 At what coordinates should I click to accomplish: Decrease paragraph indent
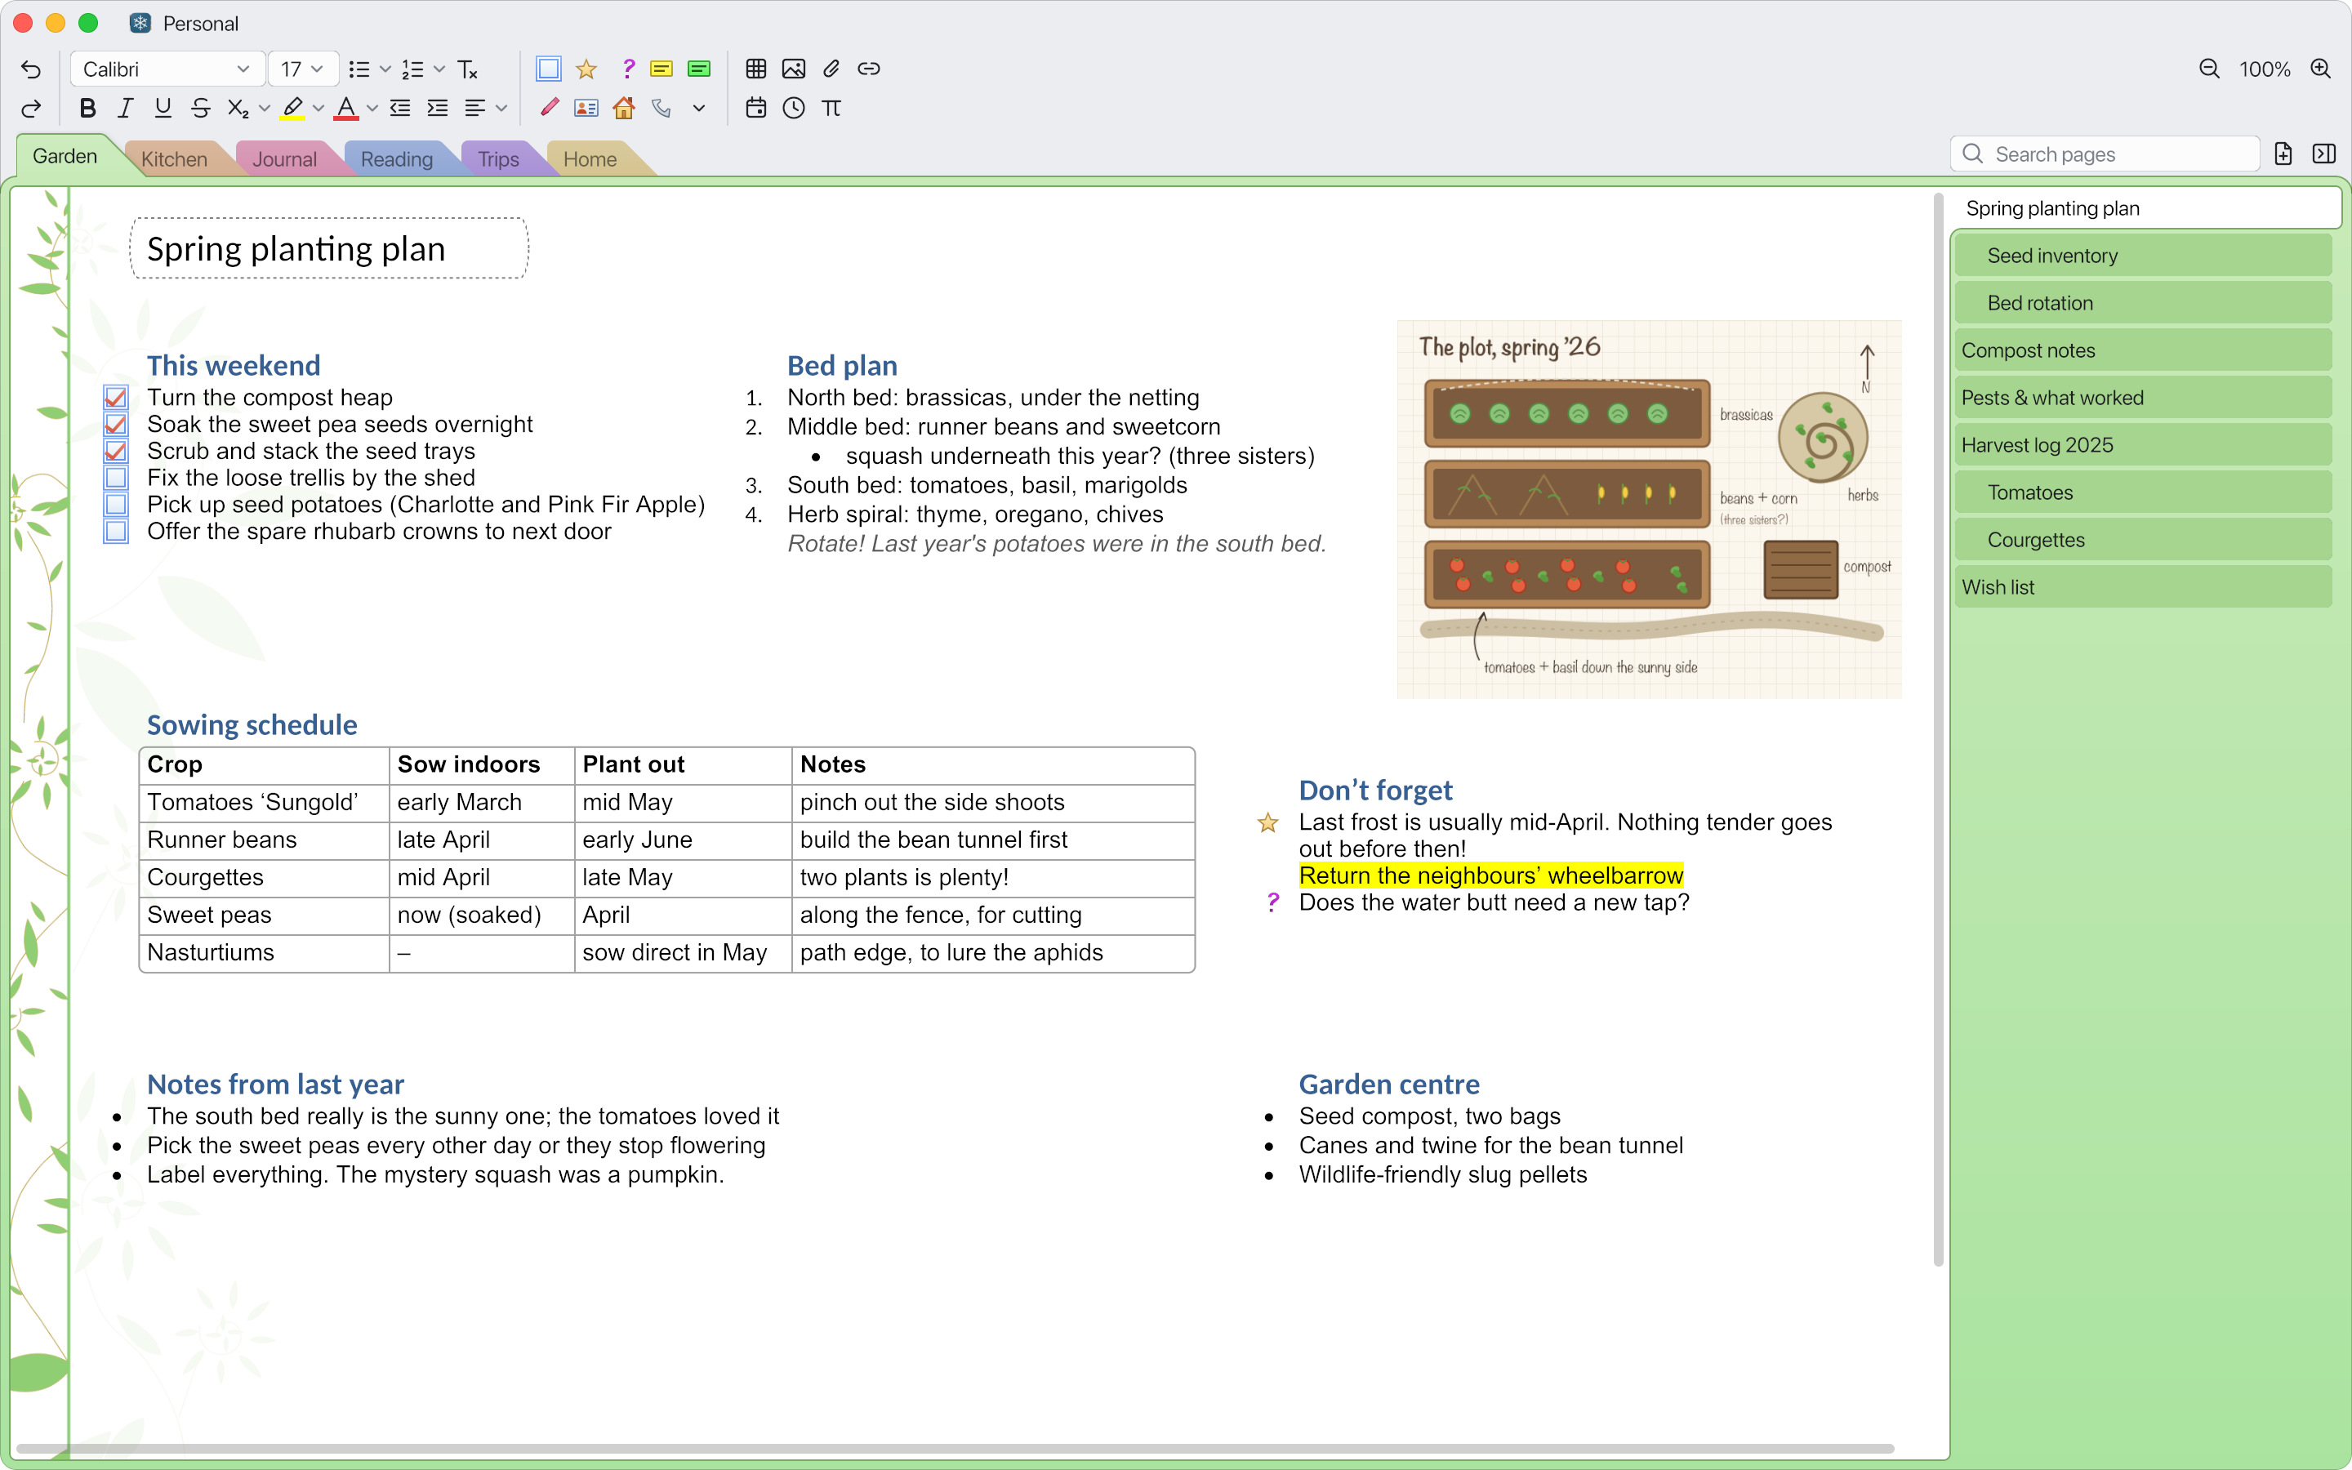(x=399, y=108)
